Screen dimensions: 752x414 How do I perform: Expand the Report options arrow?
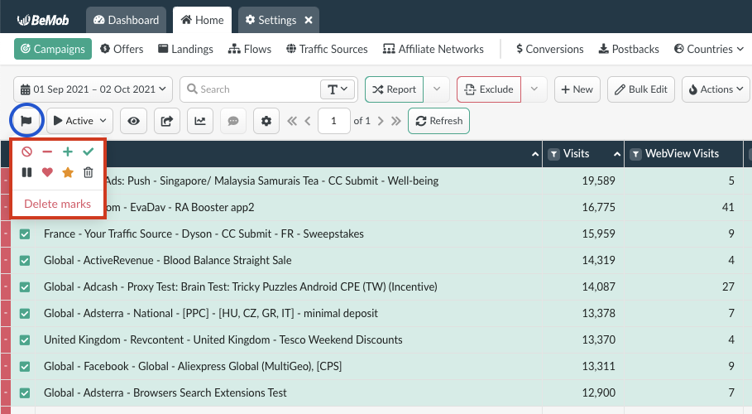tap(437, 89)
